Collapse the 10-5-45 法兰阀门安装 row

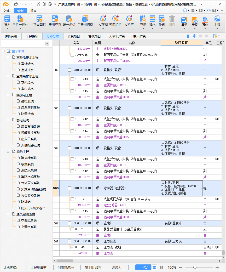[x=72, y=199]
